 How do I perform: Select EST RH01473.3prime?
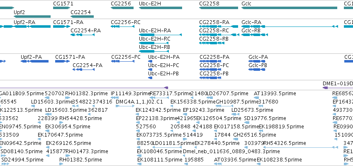87,152
